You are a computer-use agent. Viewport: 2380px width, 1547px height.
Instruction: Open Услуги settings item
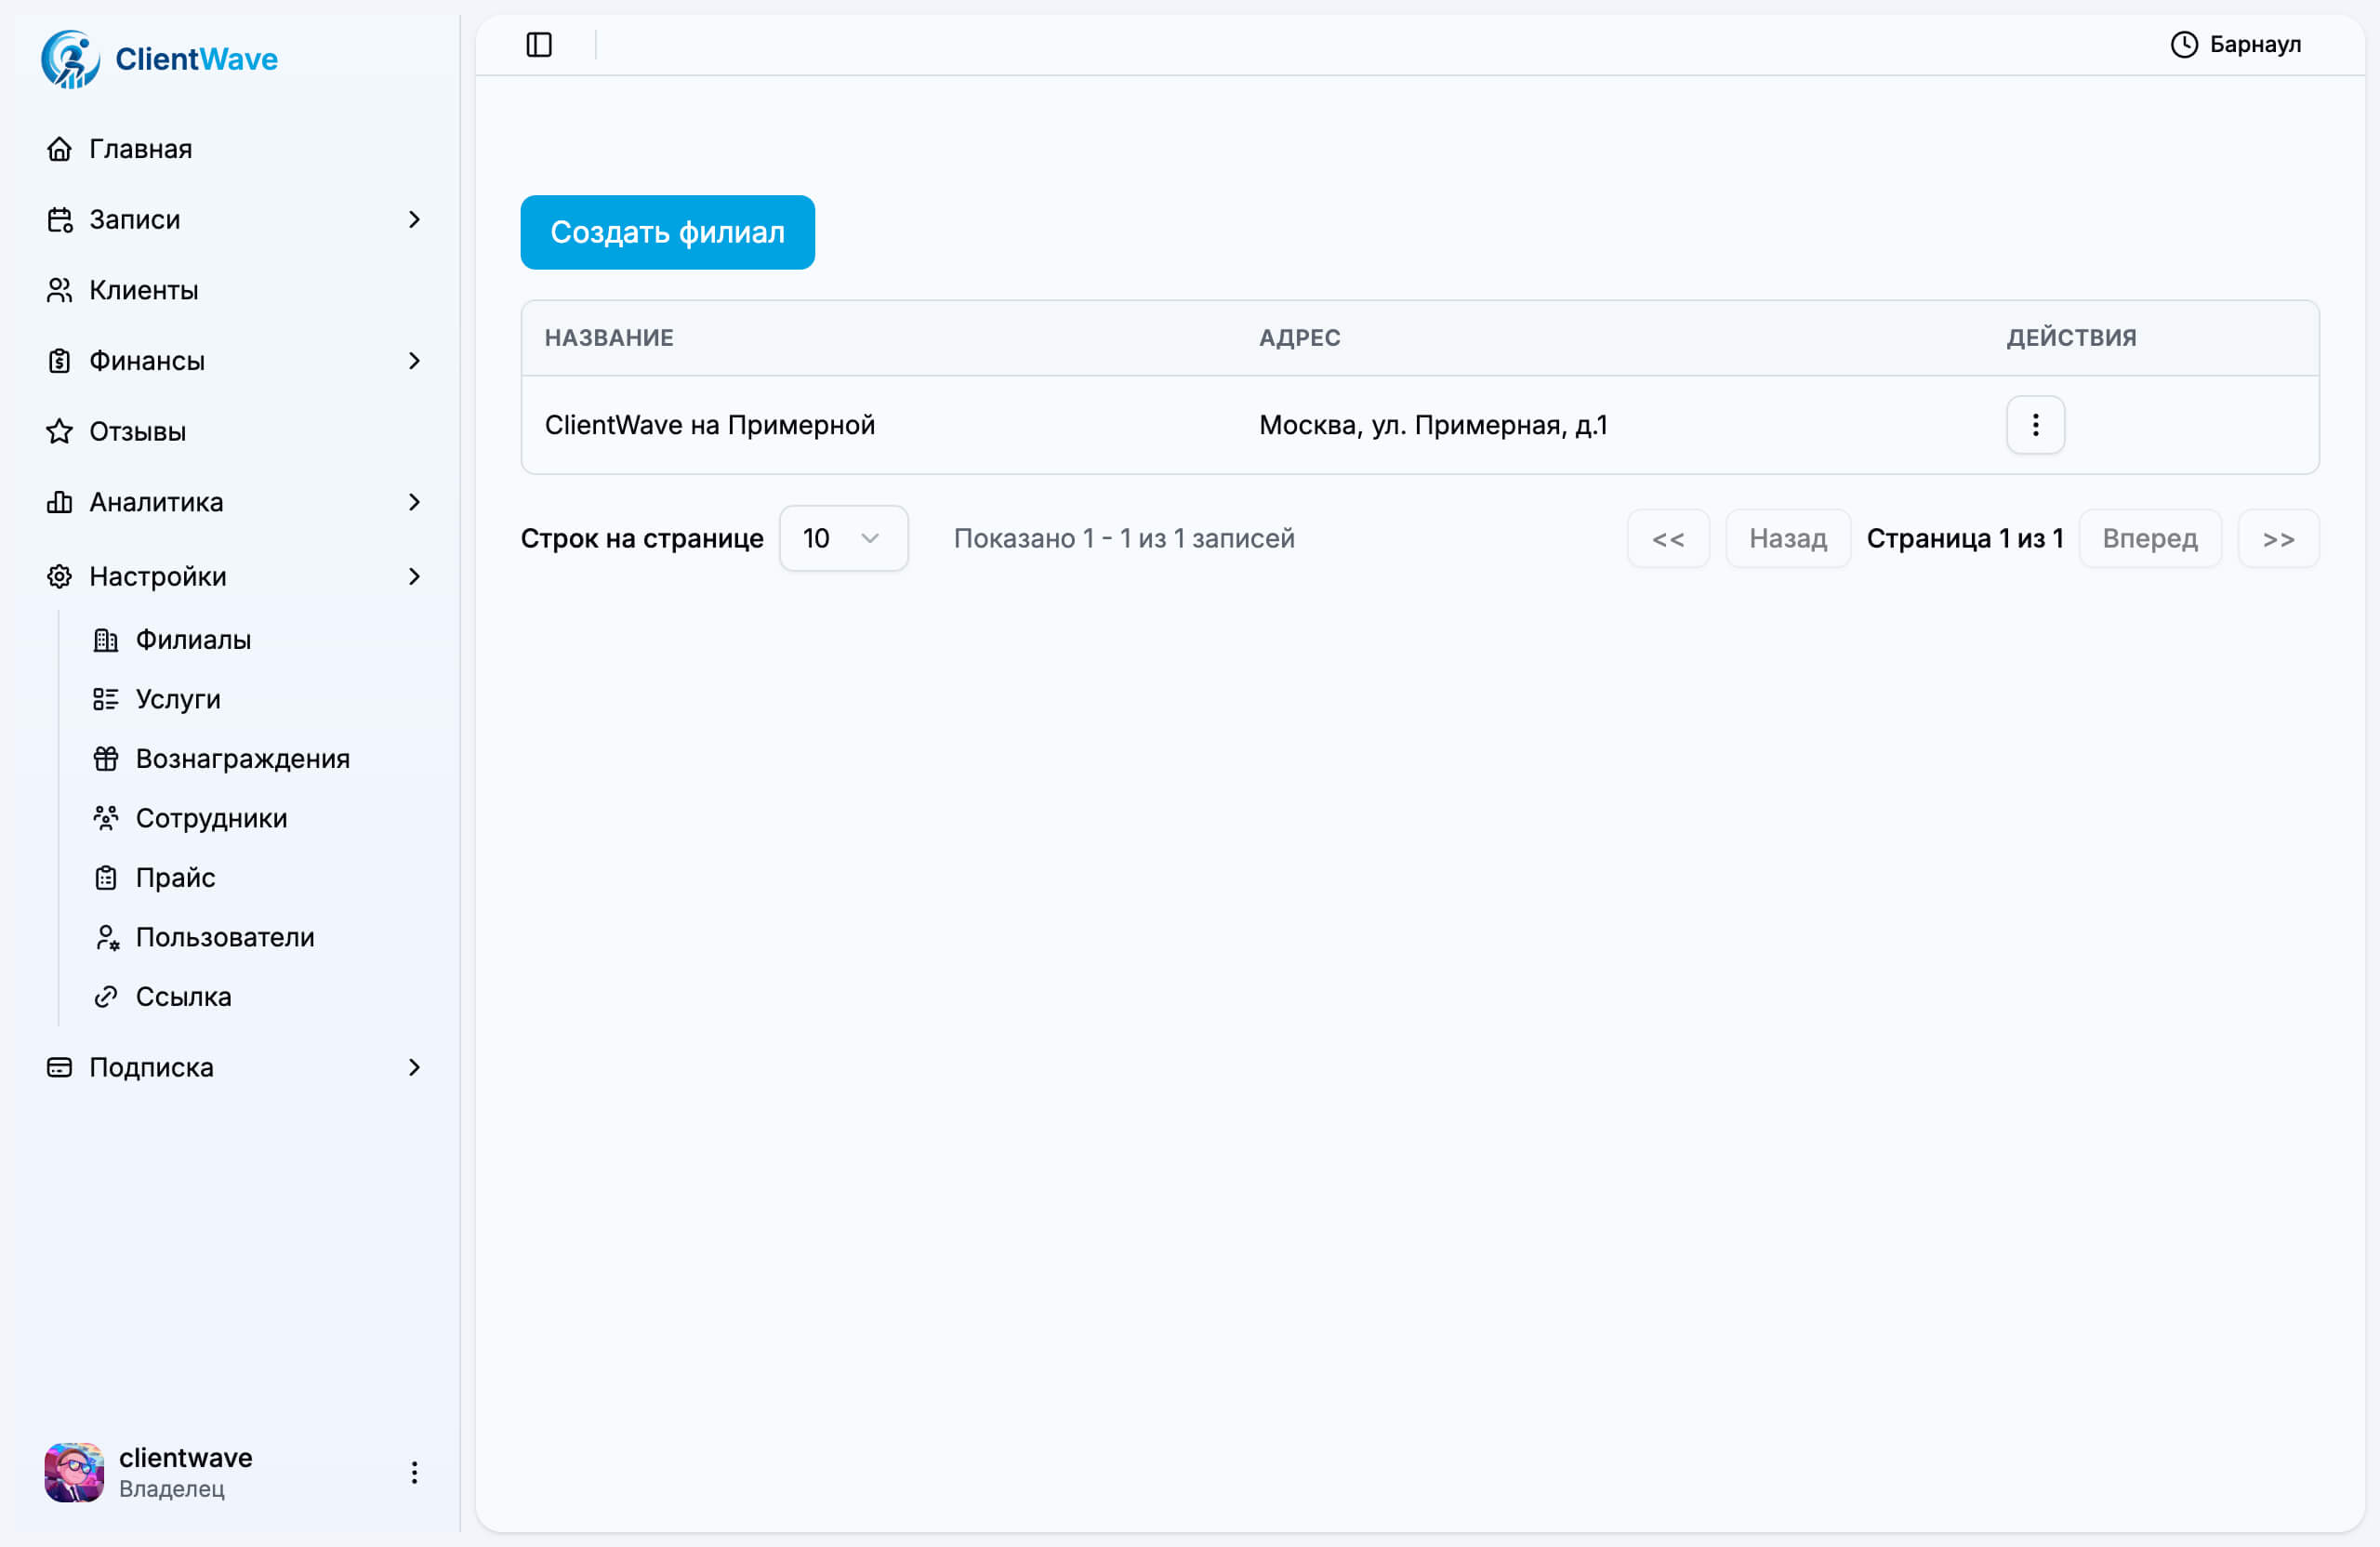coord(178,700)
